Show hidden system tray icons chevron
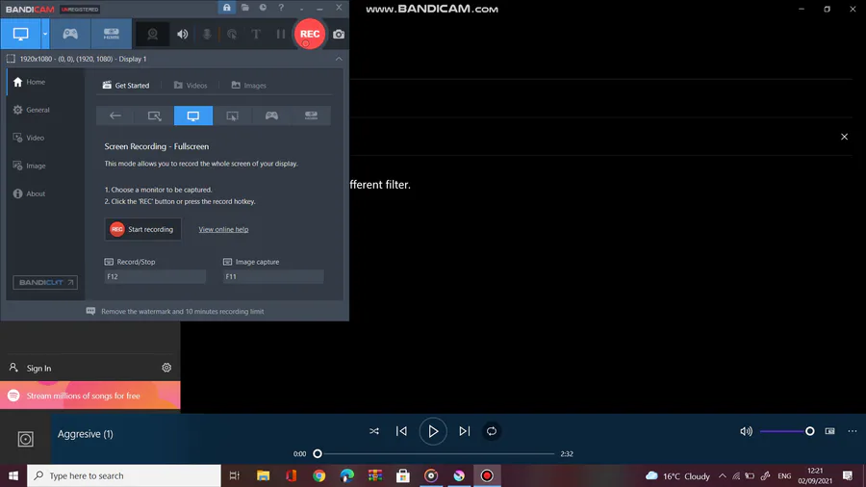The width and height of the screenshot is (866, 487). pos(723,475)
